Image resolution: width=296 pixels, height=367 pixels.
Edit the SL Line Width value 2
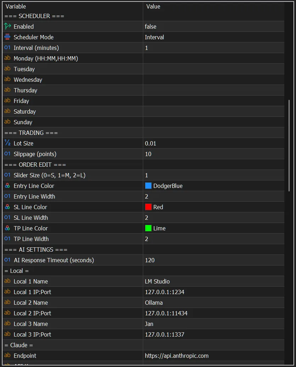coord(213,218)
